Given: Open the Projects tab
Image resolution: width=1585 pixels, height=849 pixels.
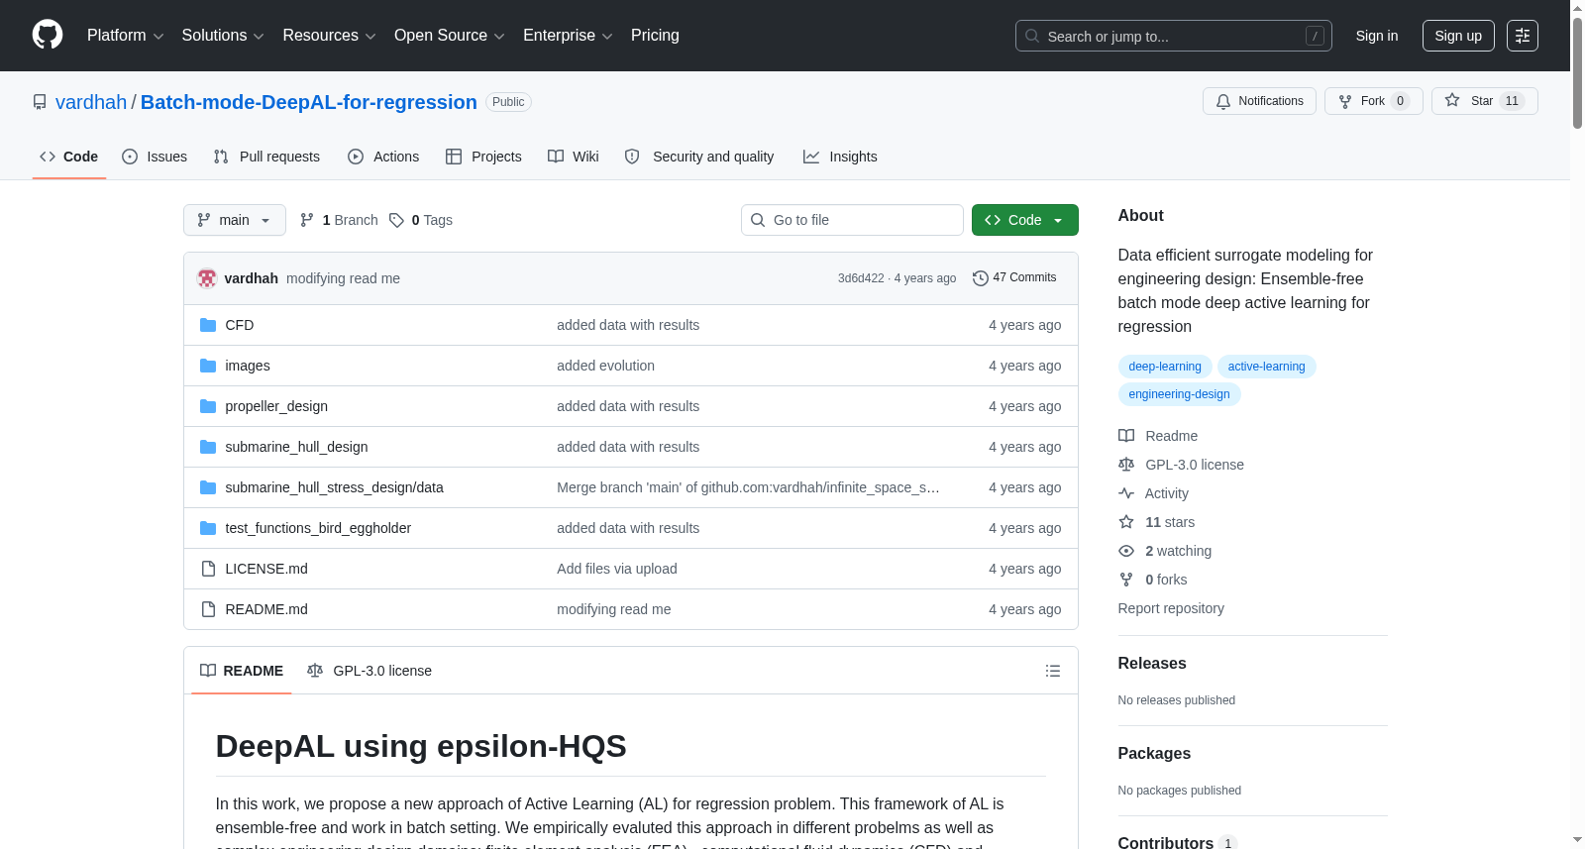Looking at the screenshot, I should click(x=483, y=157).
